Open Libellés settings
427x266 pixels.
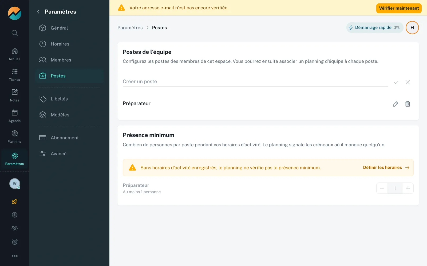coord(69,99)
